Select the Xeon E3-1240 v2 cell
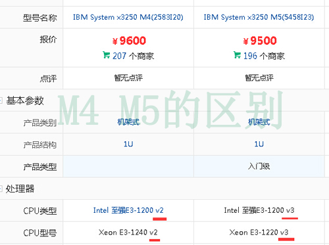This screenshot has width=329, height=245. pyautogui.click(x=128, y=233)
